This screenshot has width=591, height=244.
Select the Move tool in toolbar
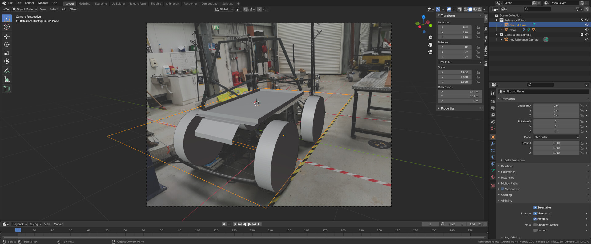point(6,36)
